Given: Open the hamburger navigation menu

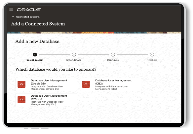Looking at the screenshot, I should pos(11,10).
